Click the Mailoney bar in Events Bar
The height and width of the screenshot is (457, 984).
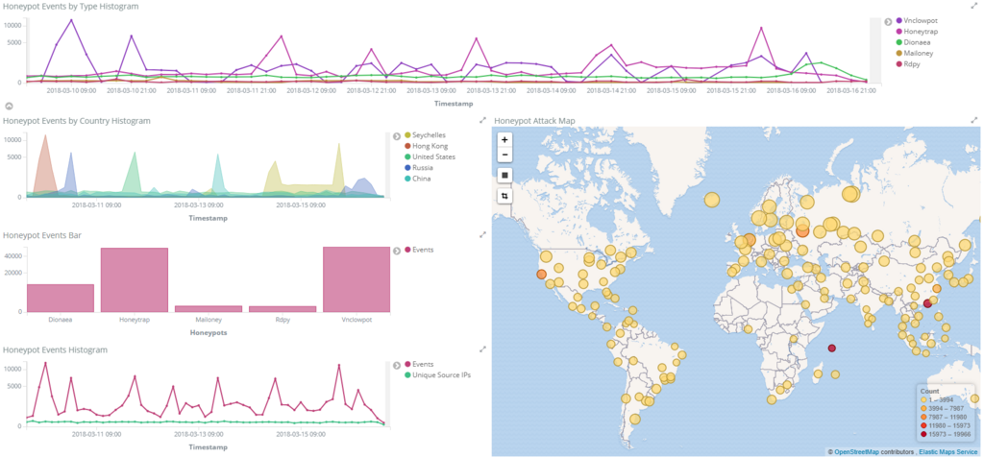(209, 308)
